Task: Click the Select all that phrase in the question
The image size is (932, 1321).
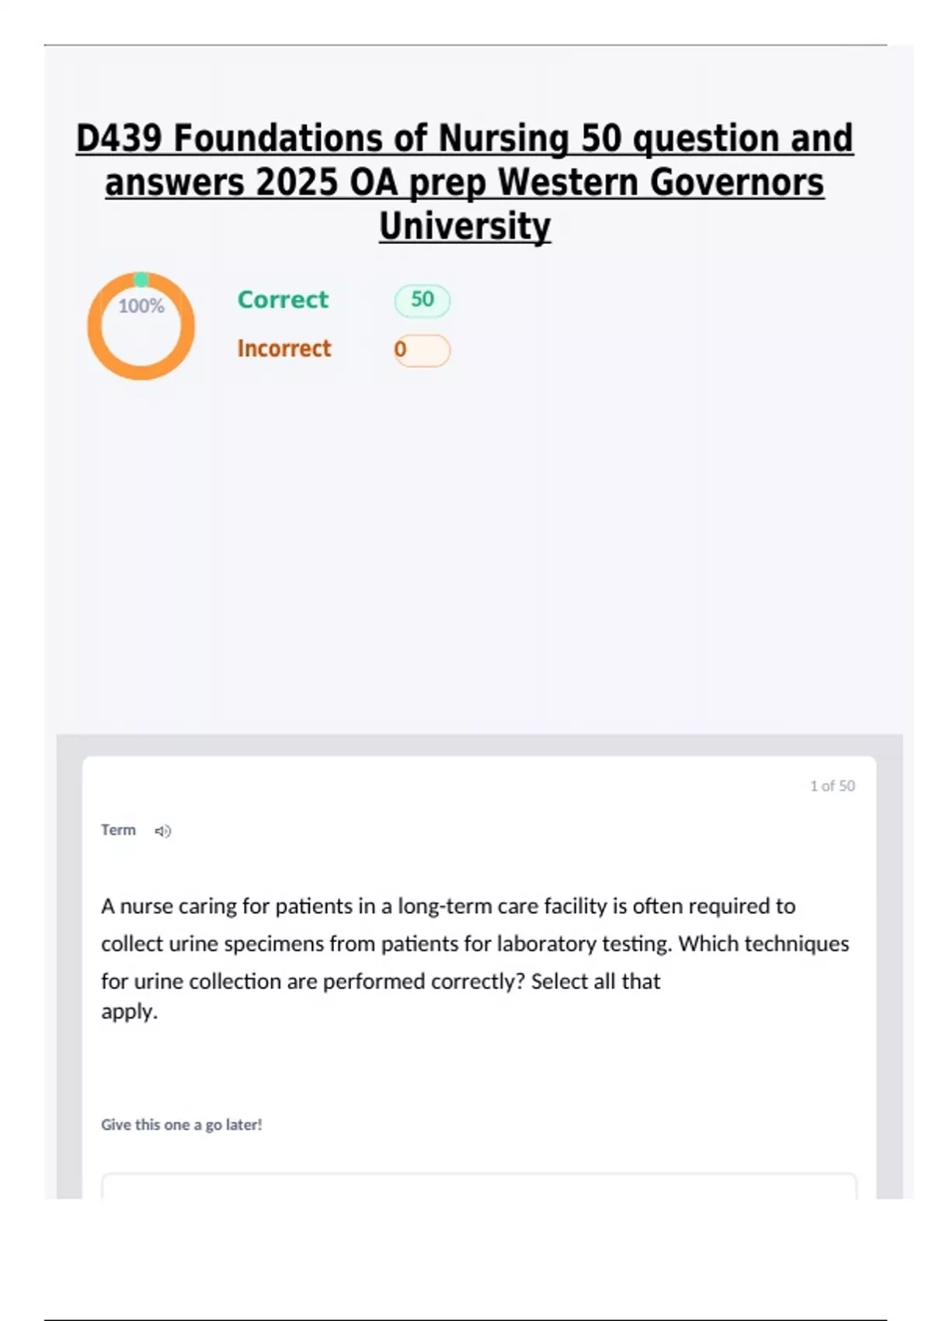Action: tap(596, 981)
